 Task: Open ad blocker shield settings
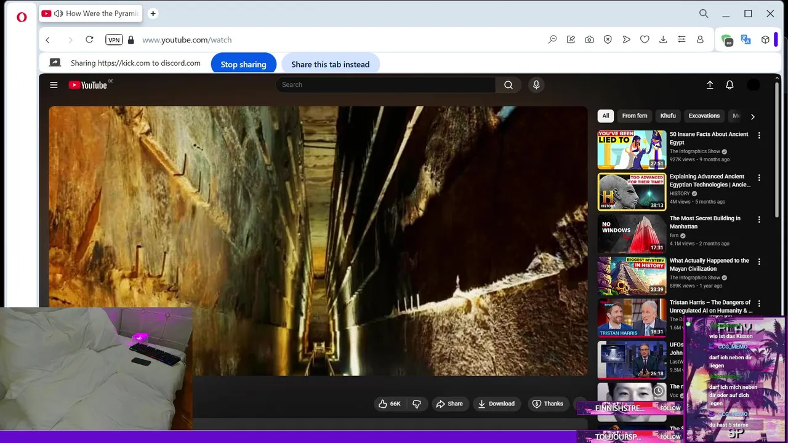coord(608,39)
